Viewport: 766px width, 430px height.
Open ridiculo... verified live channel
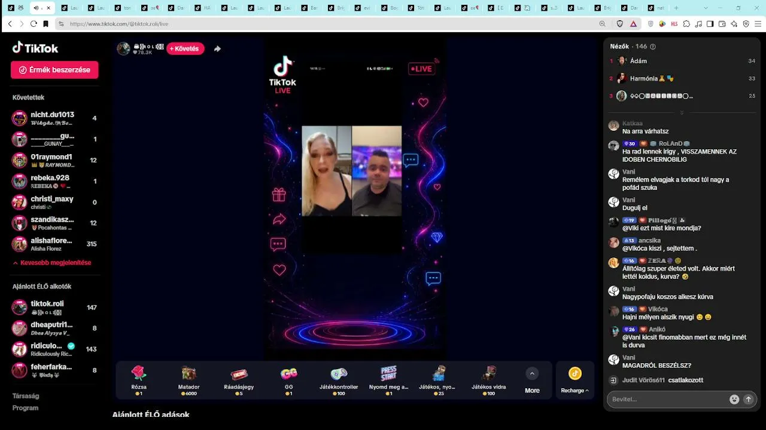55,349
